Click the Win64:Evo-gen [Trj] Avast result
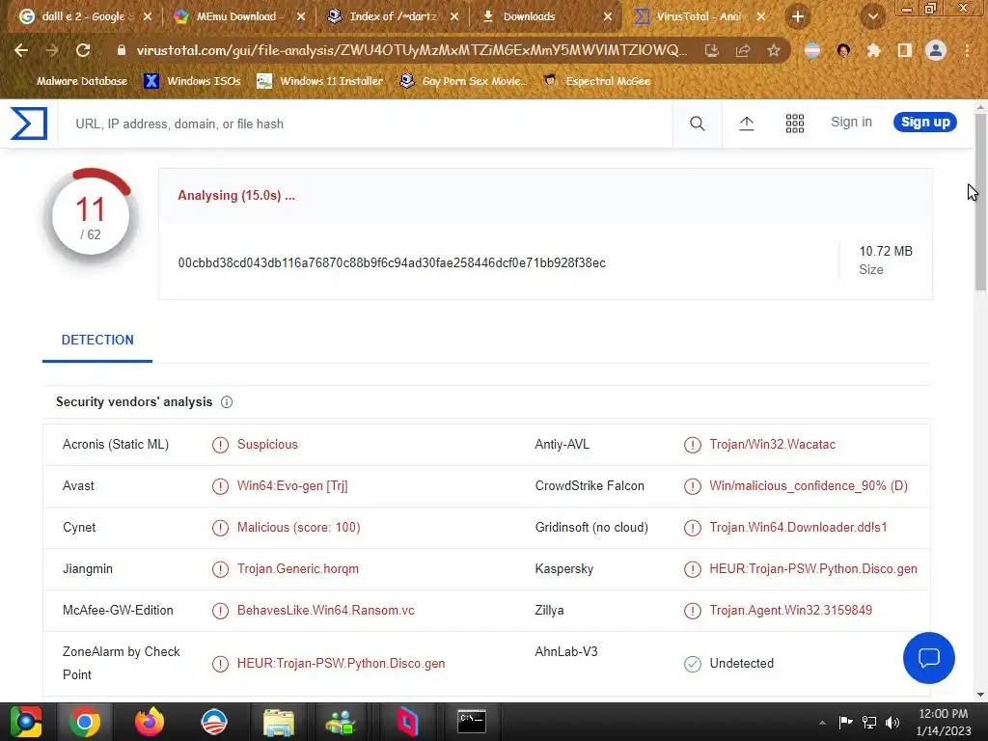 (x=292, y=486)
